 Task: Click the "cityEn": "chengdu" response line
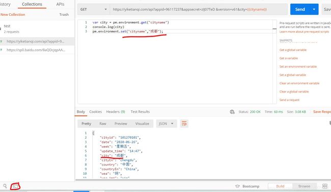coord(119,160)
